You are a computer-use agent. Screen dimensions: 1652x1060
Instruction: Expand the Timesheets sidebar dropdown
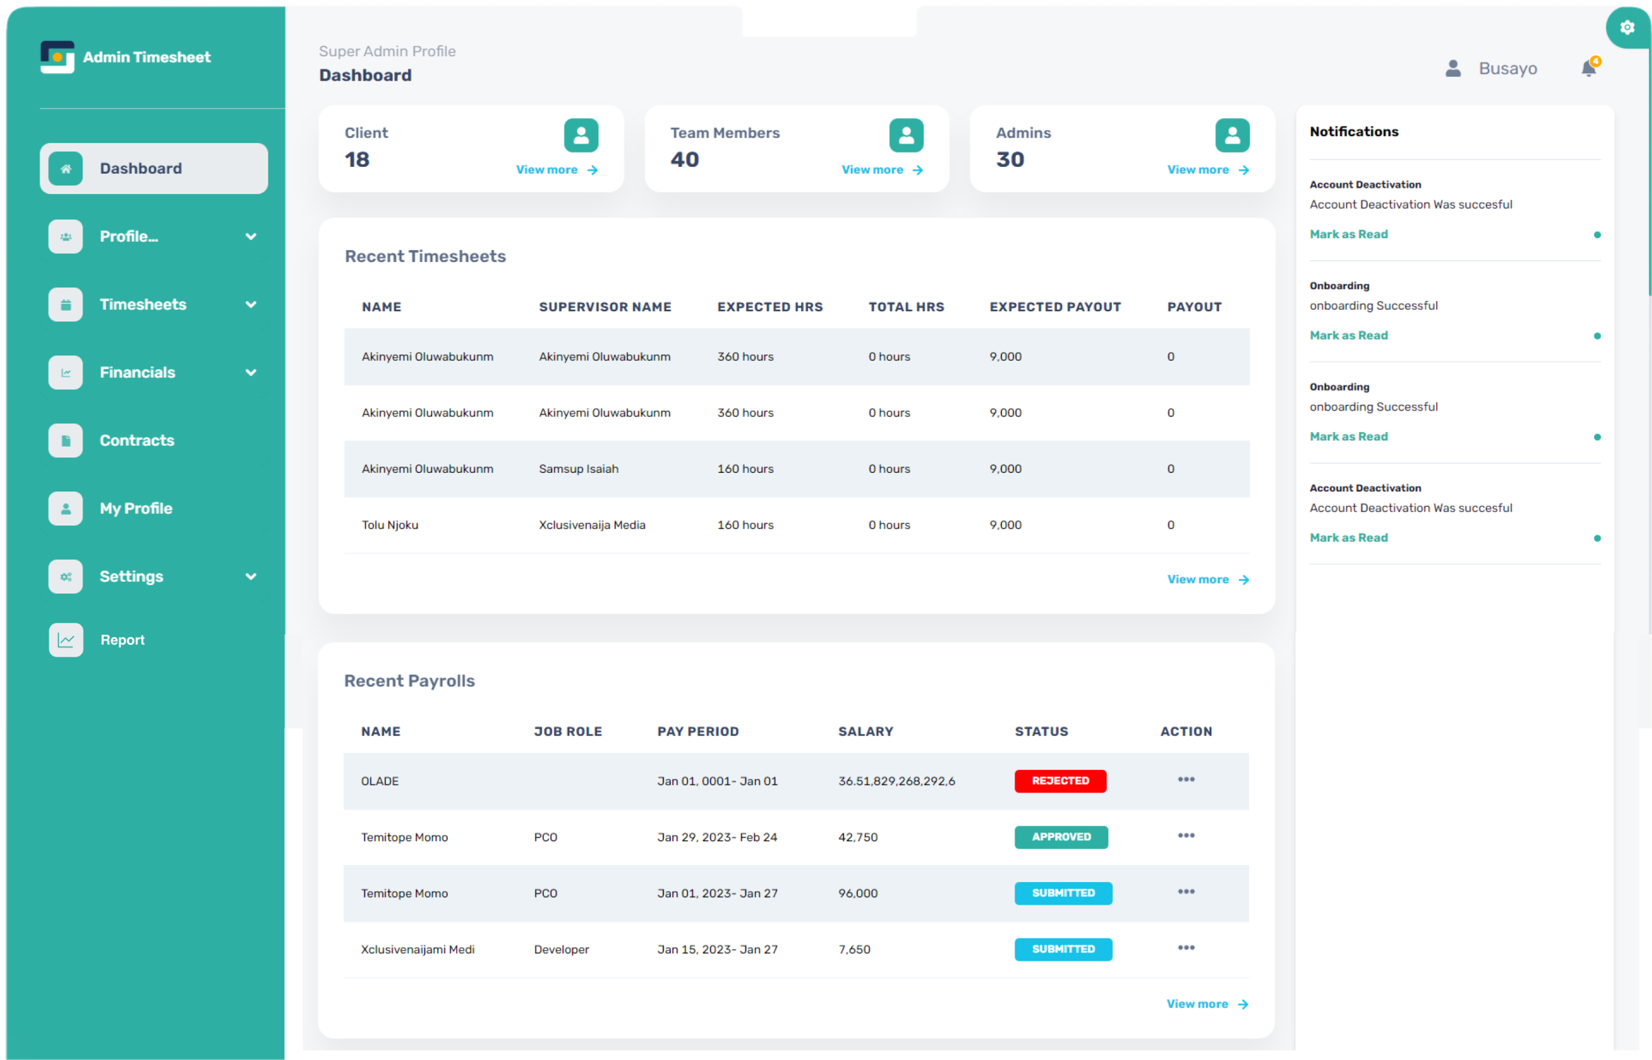click(x=251, y=304)
